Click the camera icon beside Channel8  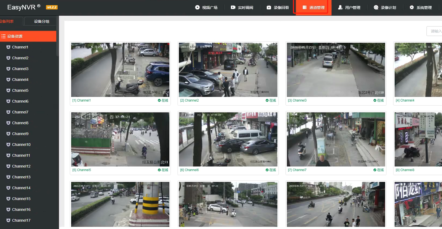click(8, 123)
